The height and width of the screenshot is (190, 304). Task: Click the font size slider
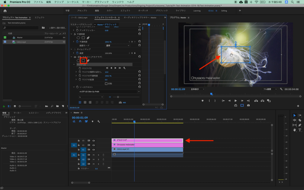[118, 97]
